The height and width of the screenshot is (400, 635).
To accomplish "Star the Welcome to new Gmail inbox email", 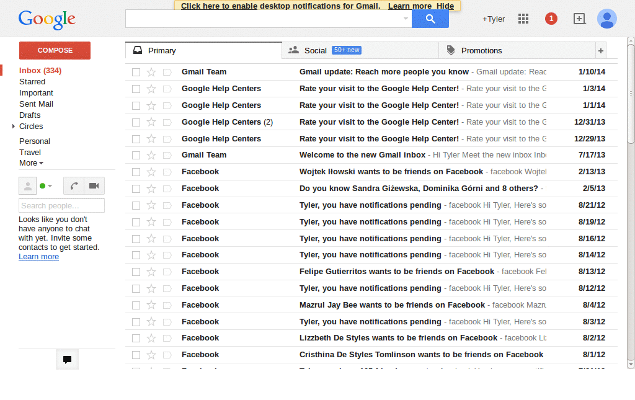I will point(151,155).
